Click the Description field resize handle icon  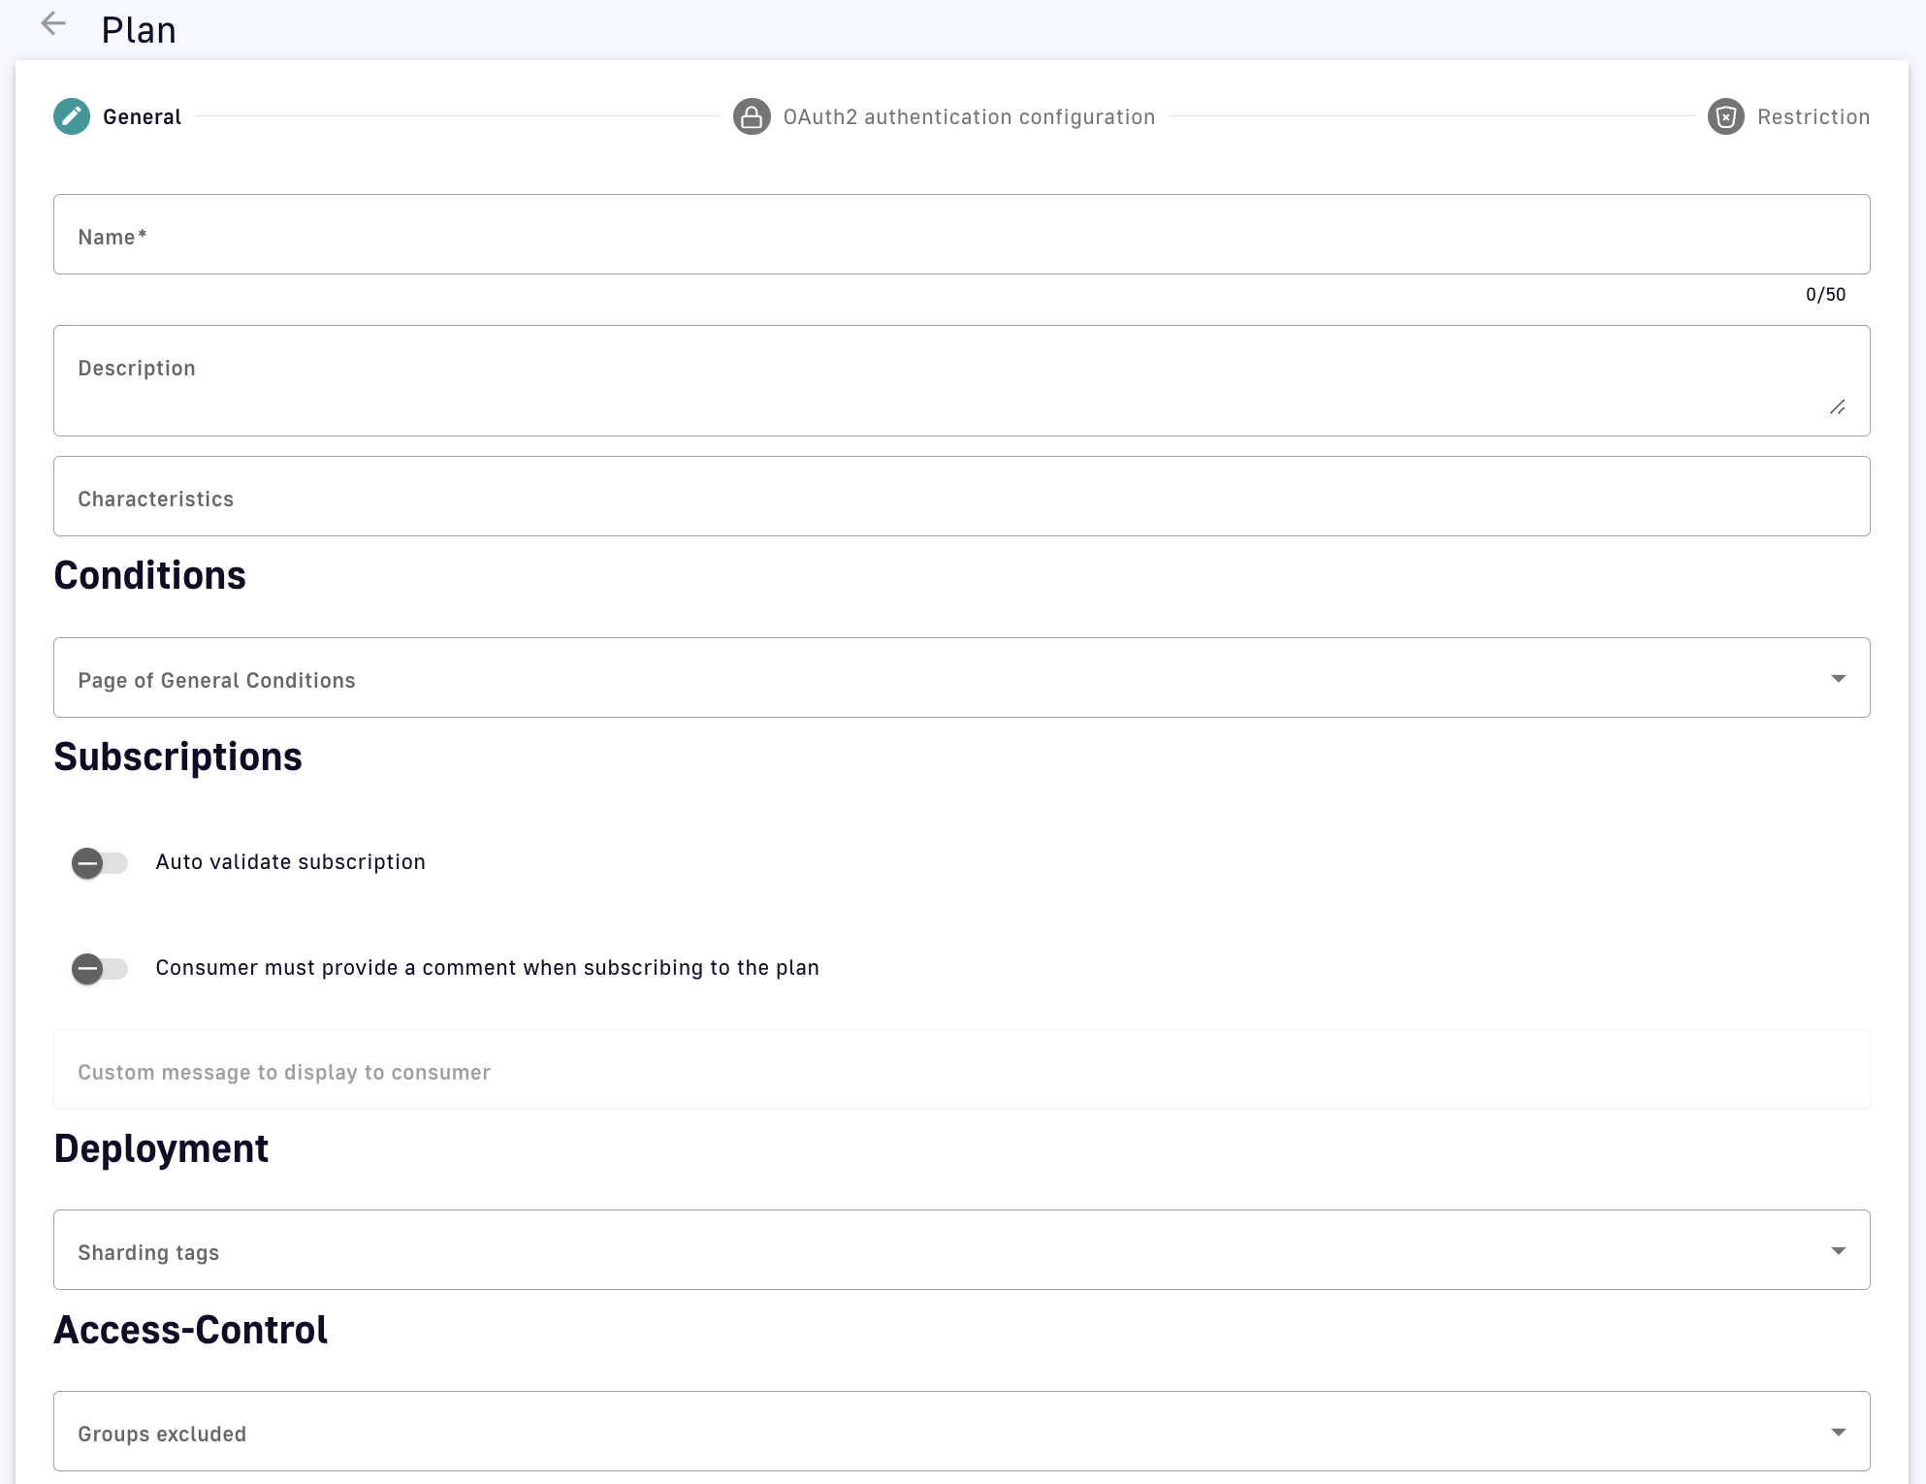(x=1837, y=407)
